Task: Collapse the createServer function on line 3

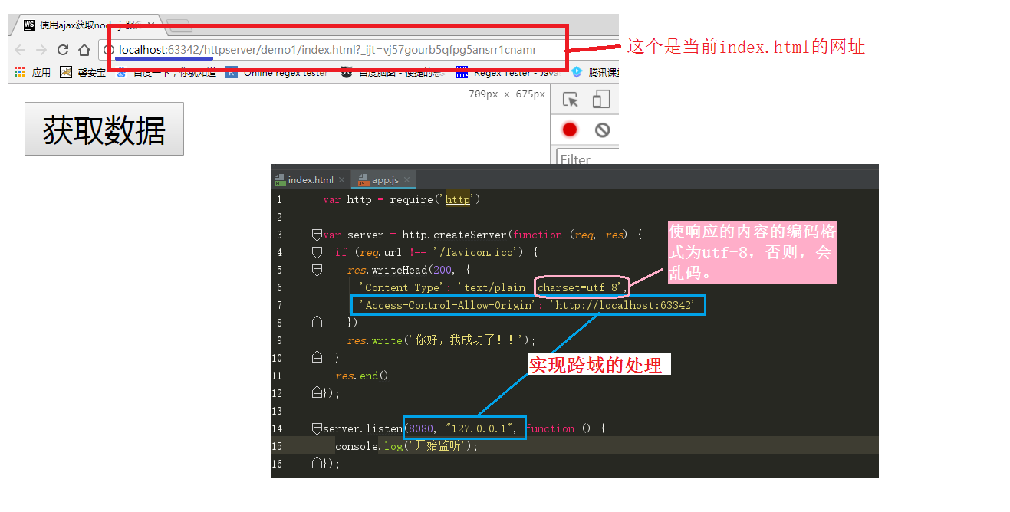Action: click(317, 235)
